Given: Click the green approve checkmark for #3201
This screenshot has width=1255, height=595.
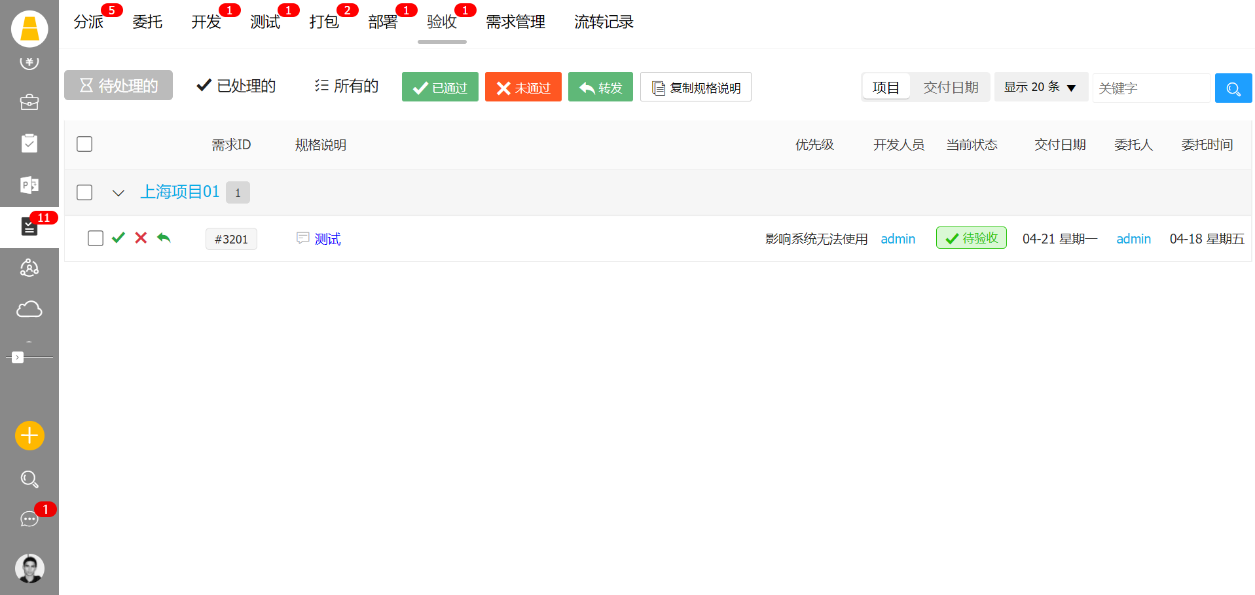Looking at the screenshot, I should click(x=118, y=238).
